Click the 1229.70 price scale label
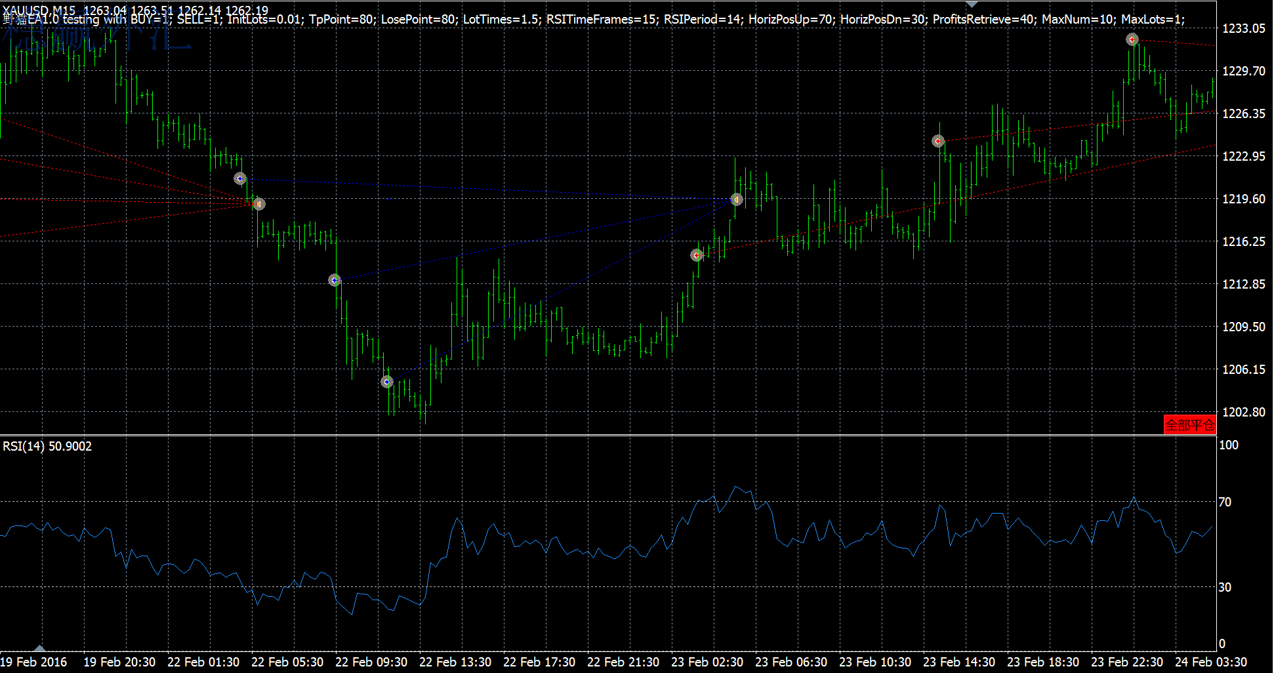The height and width of the screenshot is (673, 1274). (x=1244, y=71)
